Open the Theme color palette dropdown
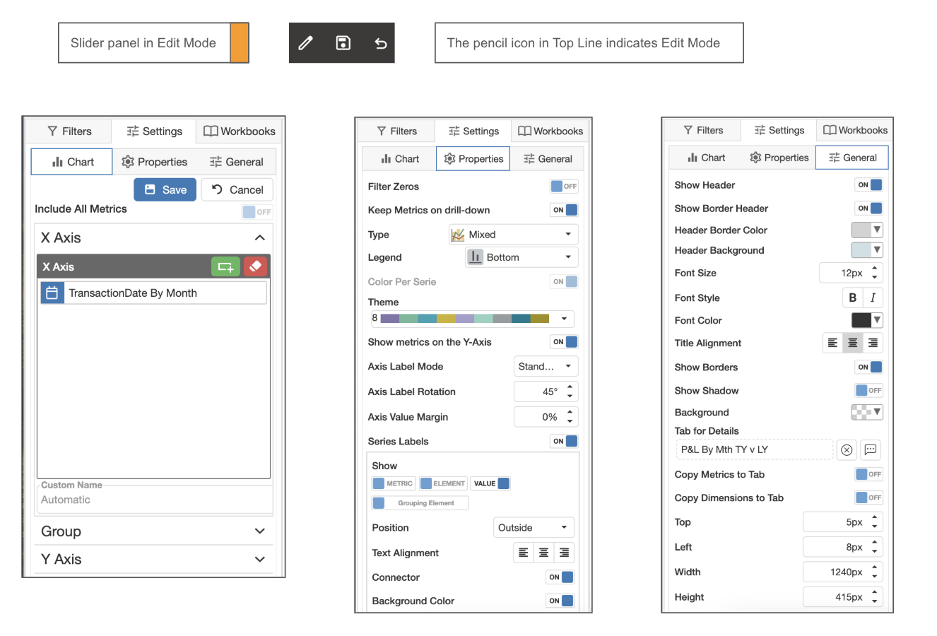Screen dimensions: 937x636 [472, 319]
